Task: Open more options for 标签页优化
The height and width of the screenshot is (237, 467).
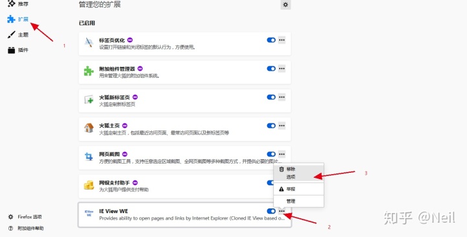Action: click(281, 40)
